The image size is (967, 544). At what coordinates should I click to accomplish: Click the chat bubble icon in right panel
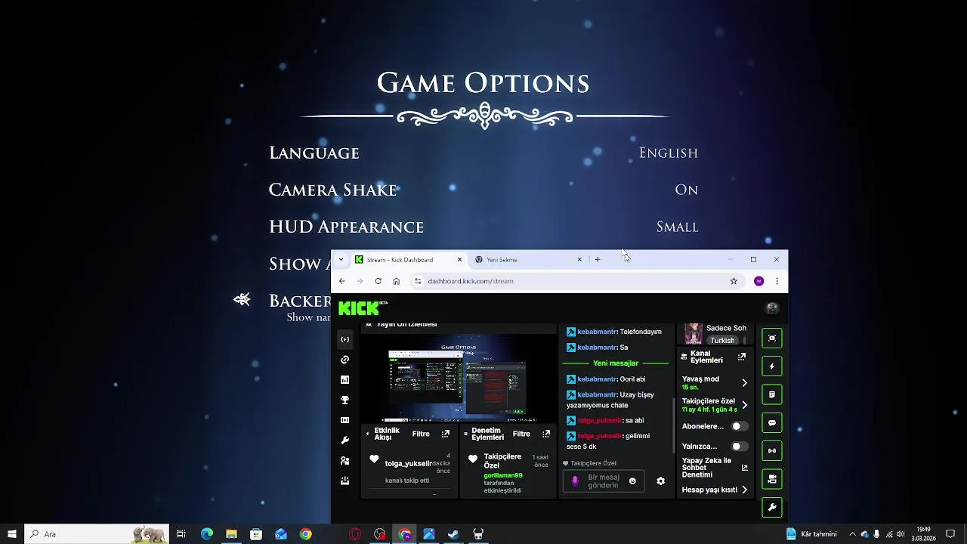(x=771, y=423)
